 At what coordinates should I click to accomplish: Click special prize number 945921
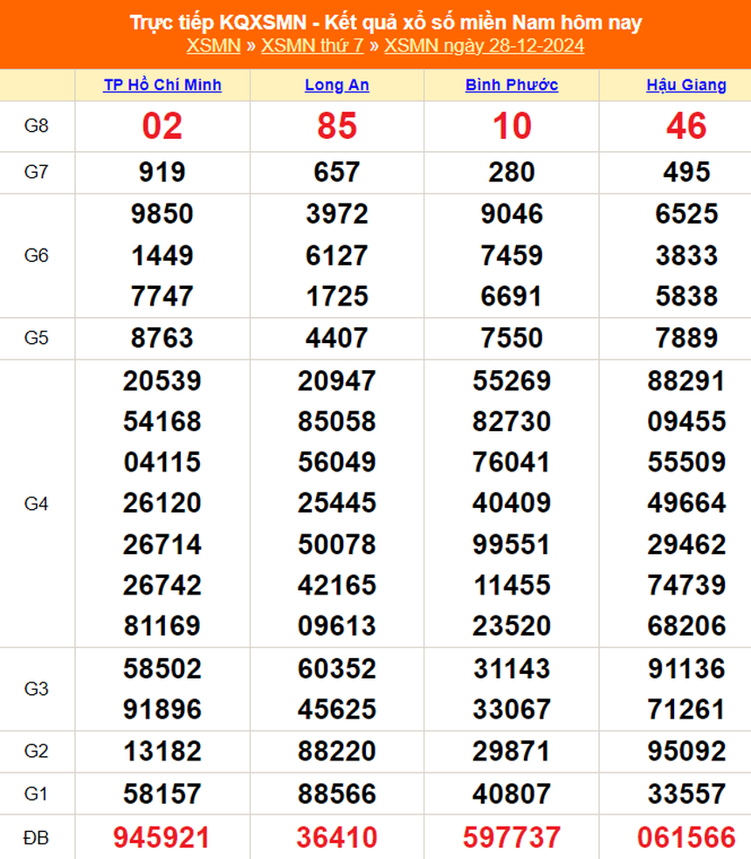coord(162,838)
